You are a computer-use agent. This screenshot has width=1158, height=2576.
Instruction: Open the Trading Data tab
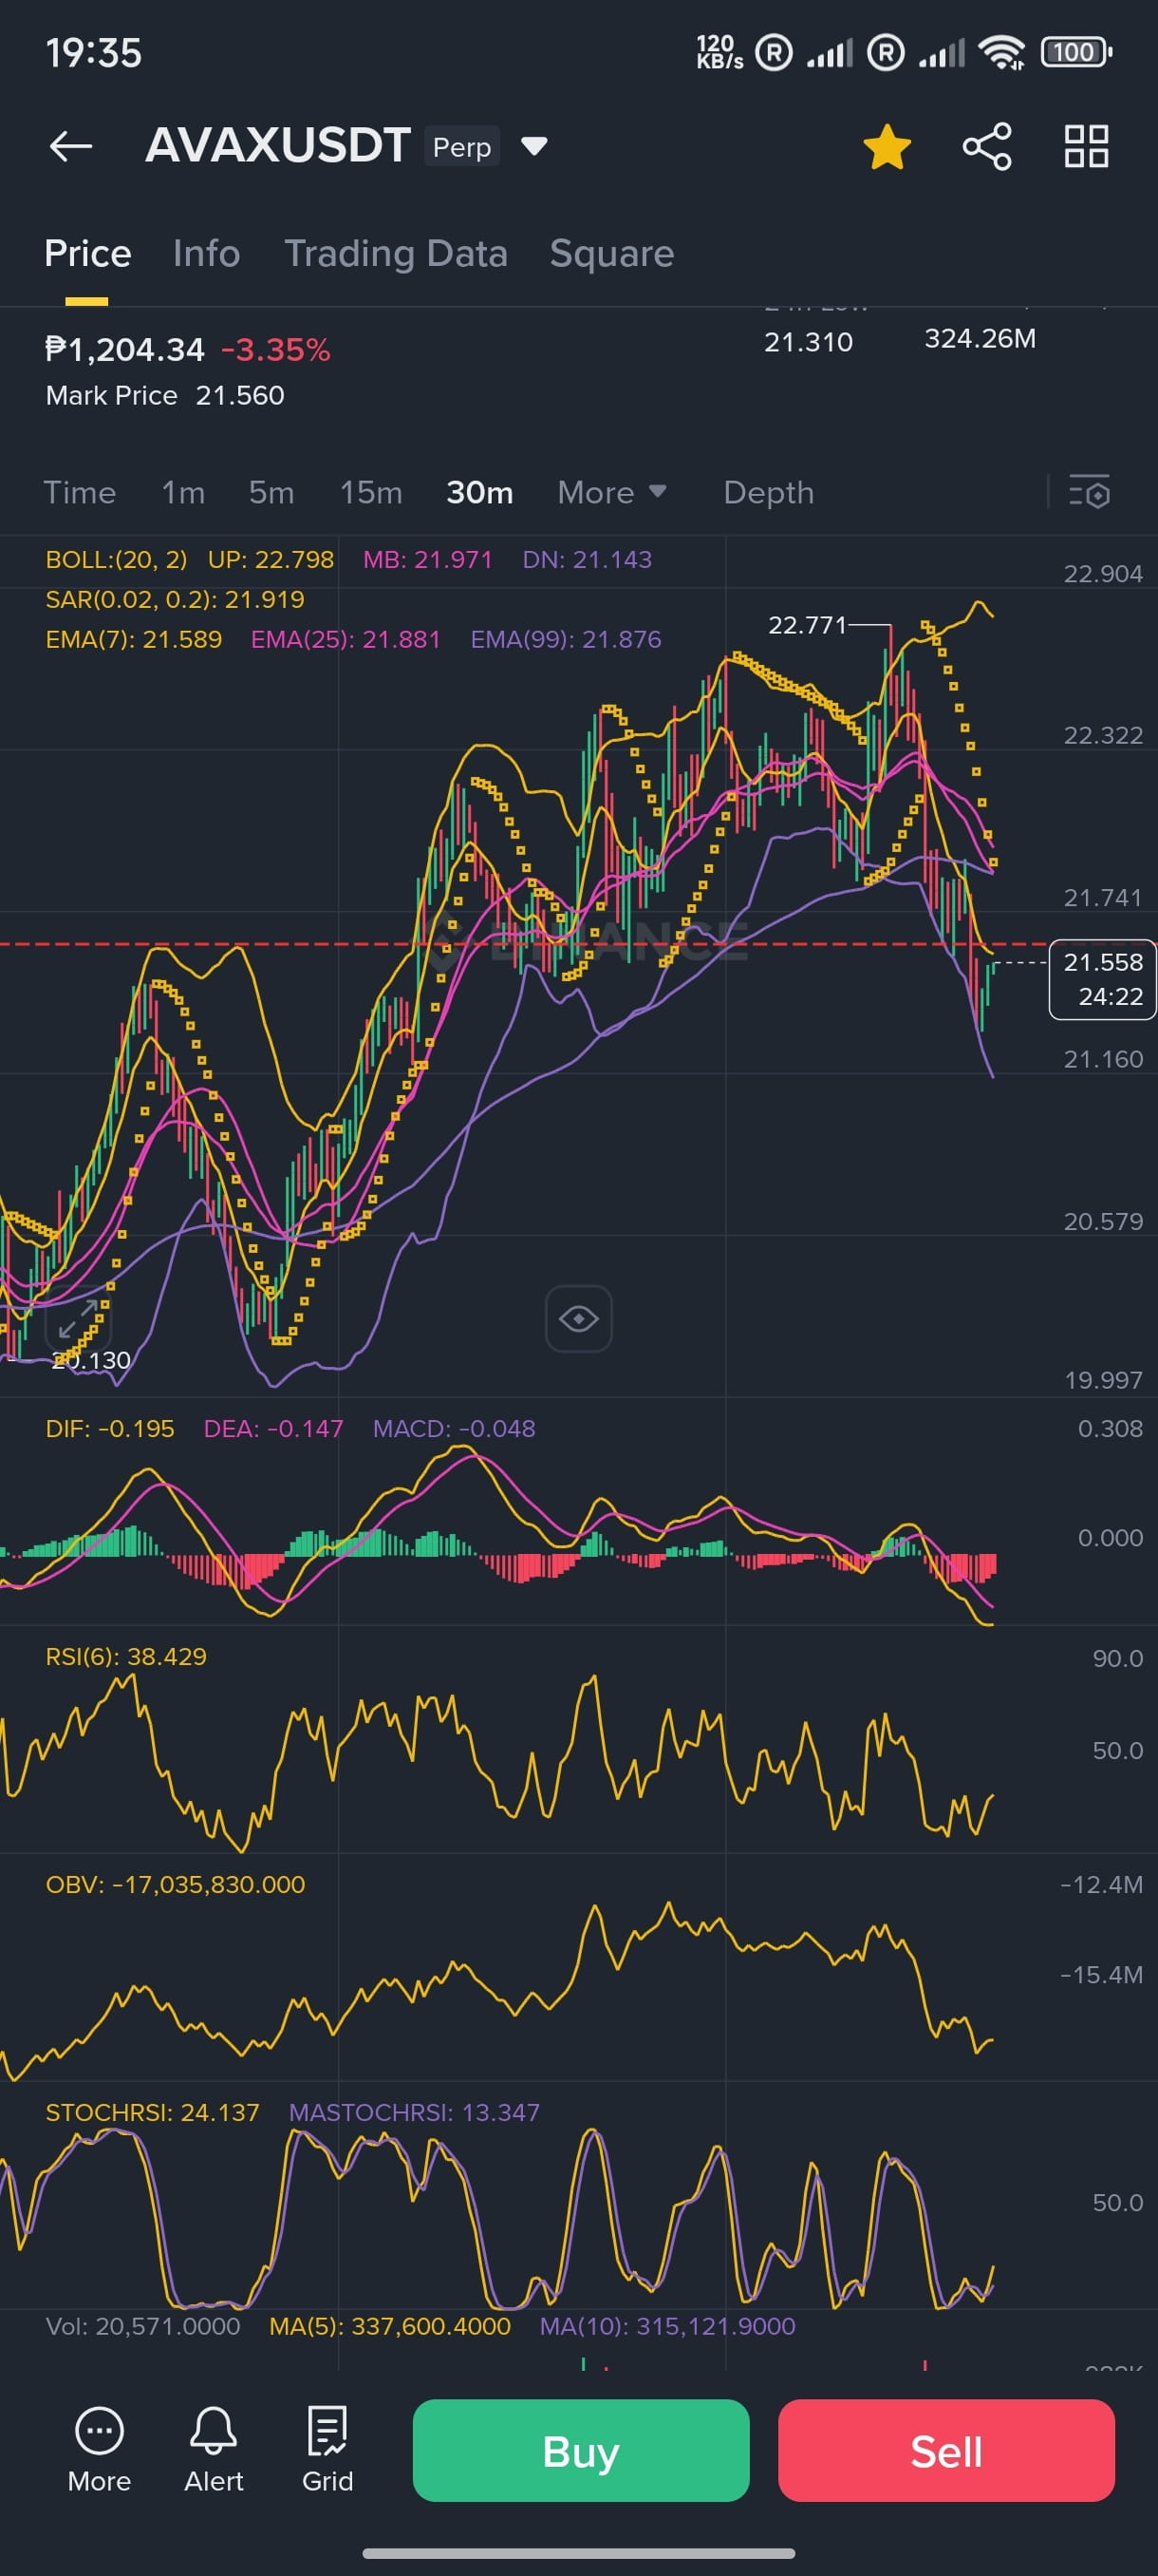396,254
